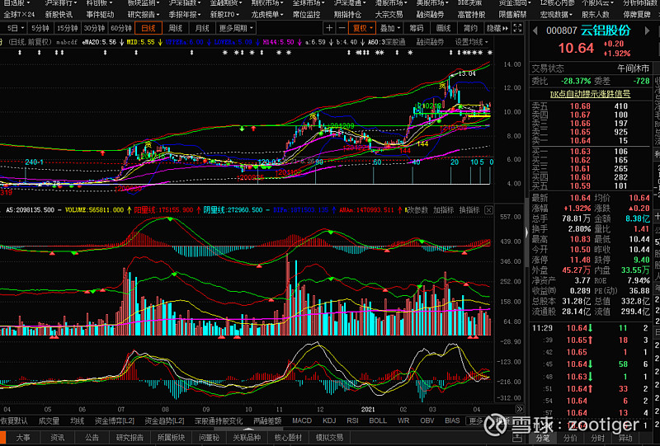
Task: Click 恢复默认 restore default indicators
Action: pyautogui.click(x=14, y=420)
